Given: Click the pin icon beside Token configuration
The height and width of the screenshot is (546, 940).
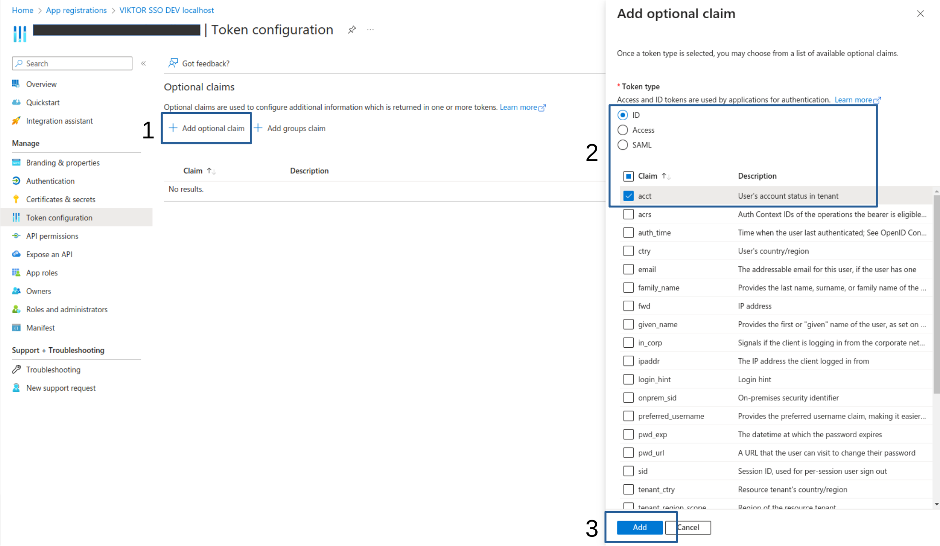Looking at the screenshot, I should pos(352,30).
